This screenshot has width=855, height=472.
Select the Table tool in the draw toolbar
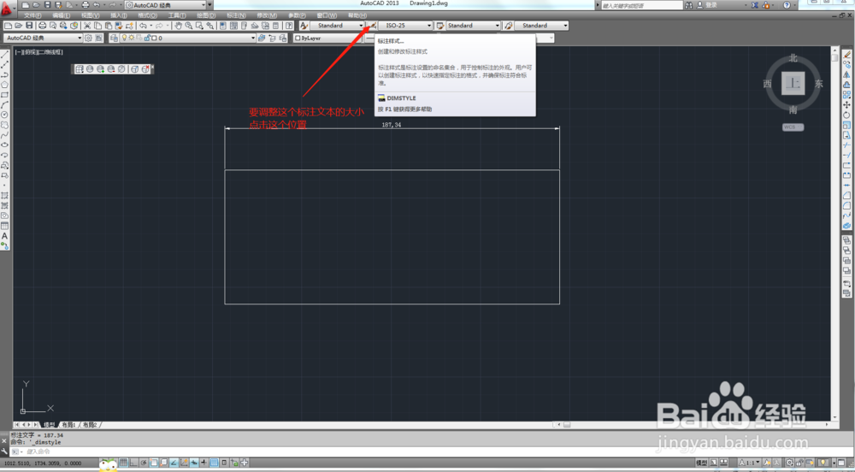(5, 226)
